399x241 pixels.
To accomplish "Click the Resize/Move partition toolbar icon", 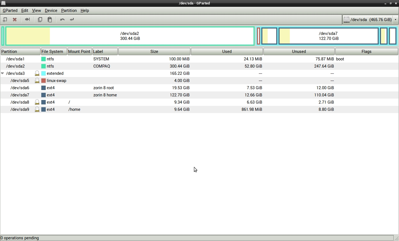I will pos(27,20).
